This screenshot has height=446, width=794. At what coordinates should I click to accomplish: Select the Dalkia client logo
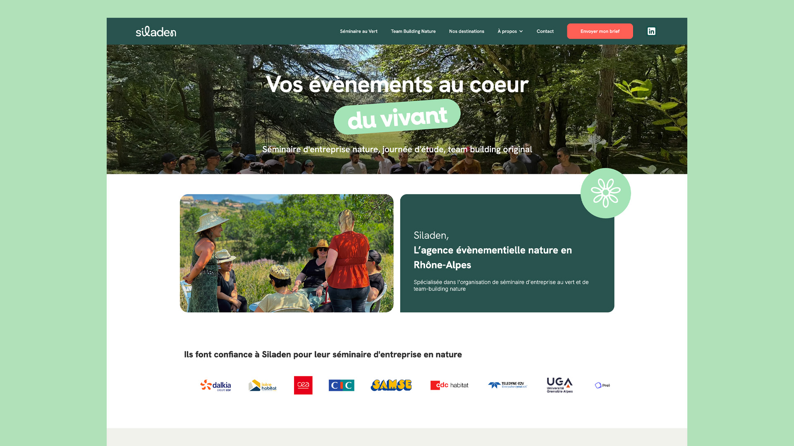(x=215, y=385)
